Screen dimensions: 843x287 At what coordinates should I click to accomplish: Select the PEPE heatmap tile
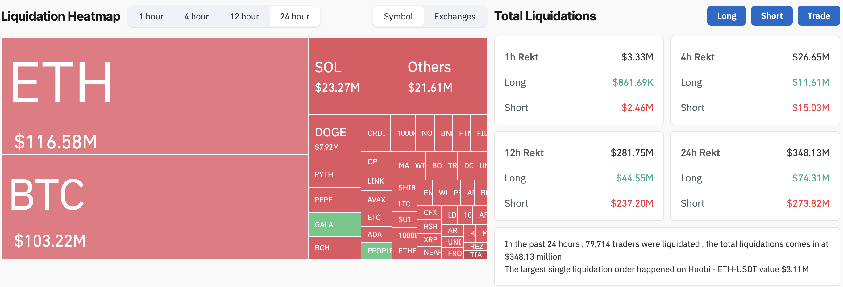[x=334, y=200]
